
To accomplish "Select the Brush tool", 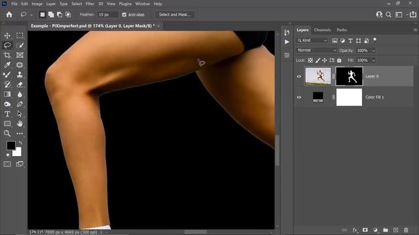I will point(7,74).
